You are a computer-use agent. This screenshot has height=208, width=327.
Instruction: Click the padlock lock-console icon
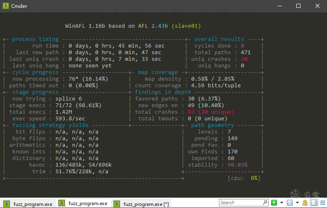point(305,203)
